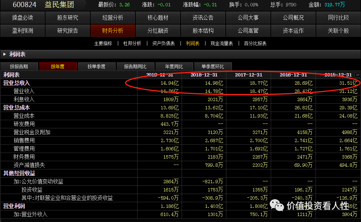Switch view to 单季度环比
The height and width of the screenshot is (222, 361).
[213, 66]
